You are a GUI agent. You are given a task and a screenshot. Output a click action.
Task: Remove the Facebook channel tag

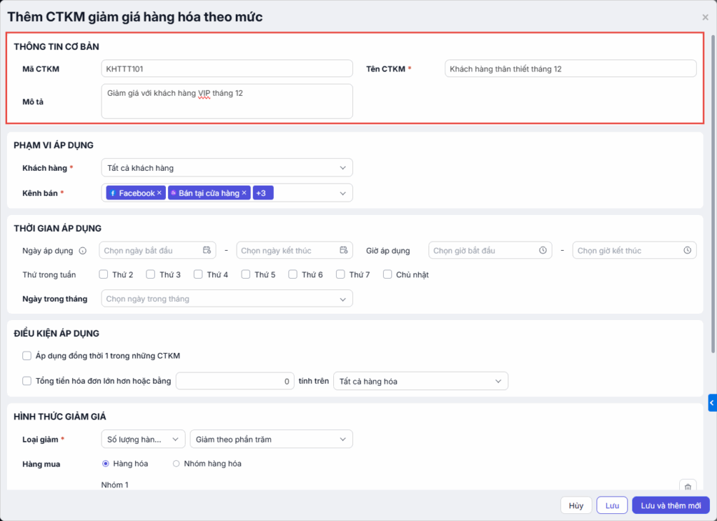tap(159, 193)
